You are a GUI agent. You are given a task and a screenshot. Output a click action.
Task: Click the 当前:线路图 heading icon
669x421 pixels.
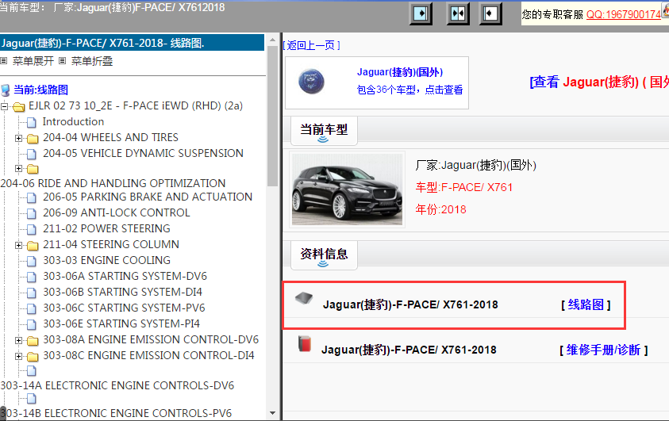[6, 90]
